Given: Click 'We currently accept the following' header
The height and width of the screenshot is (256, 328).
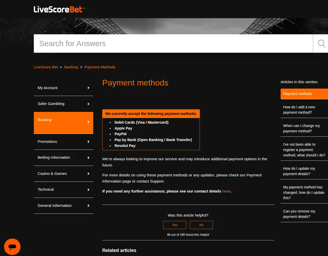Looking at the screenshot, I should point(151,114).
